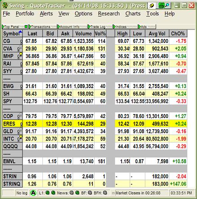
Task: Open the View menu
Action: [x=64, y=14]
